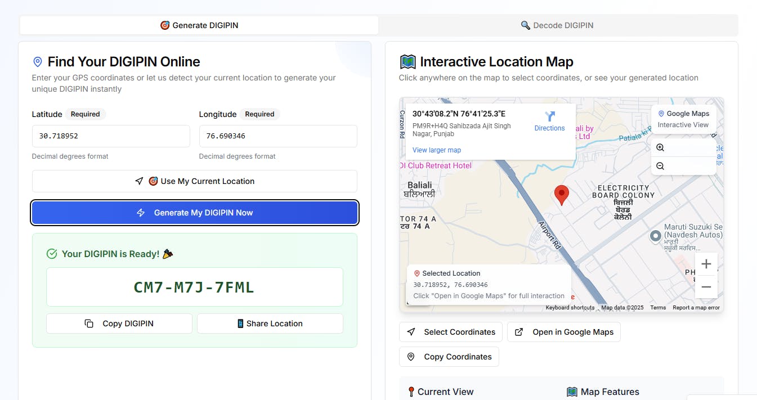The width and height of the screenshot is (757, 400).
Task: Click the Copy DIGIPIN button
Action: click(119, 323)
